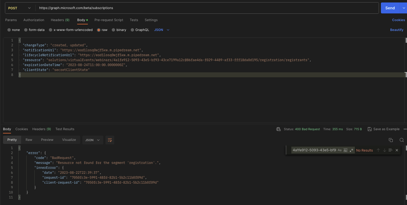
Task: Open the response Headers (9) tab
Action: pyautogui.click(x=41, y=129)
